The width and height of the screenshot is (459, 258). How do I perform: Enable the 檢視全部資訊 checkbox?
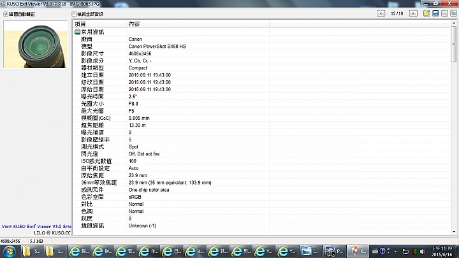point(74,14)
